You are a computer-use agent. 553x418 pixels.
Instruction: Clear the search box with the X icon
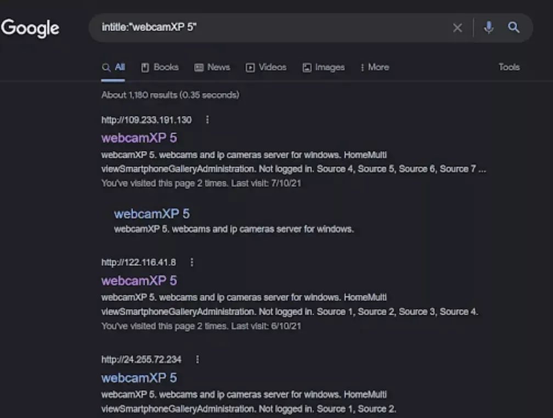(458, 27)
